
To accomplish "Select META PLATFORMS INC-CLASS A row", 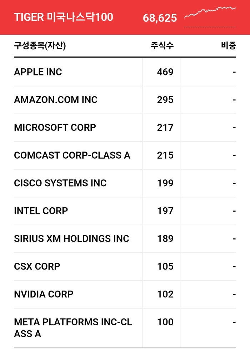I will (x=73, y=327).
